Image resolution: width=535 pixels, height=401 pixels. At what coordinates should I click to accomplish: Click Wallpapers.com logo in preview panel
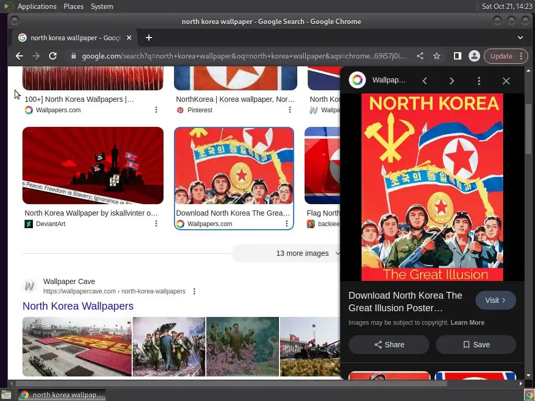[357, 80]
